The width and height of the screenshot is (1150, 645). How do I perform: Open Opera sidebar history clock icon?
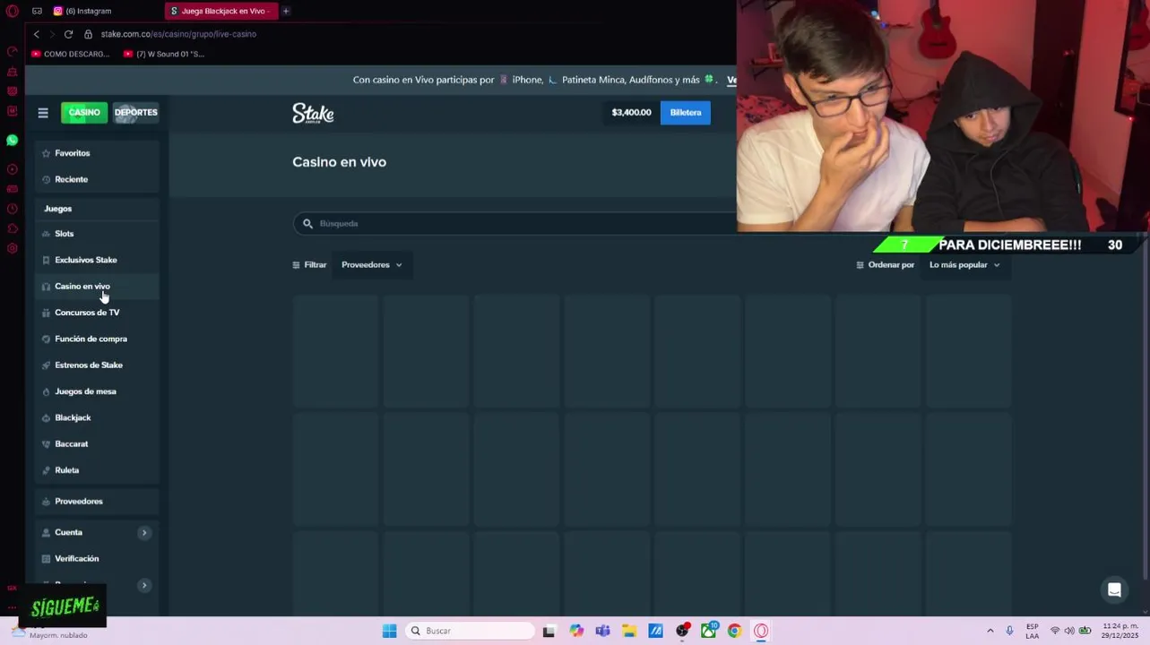pos(12,209)
